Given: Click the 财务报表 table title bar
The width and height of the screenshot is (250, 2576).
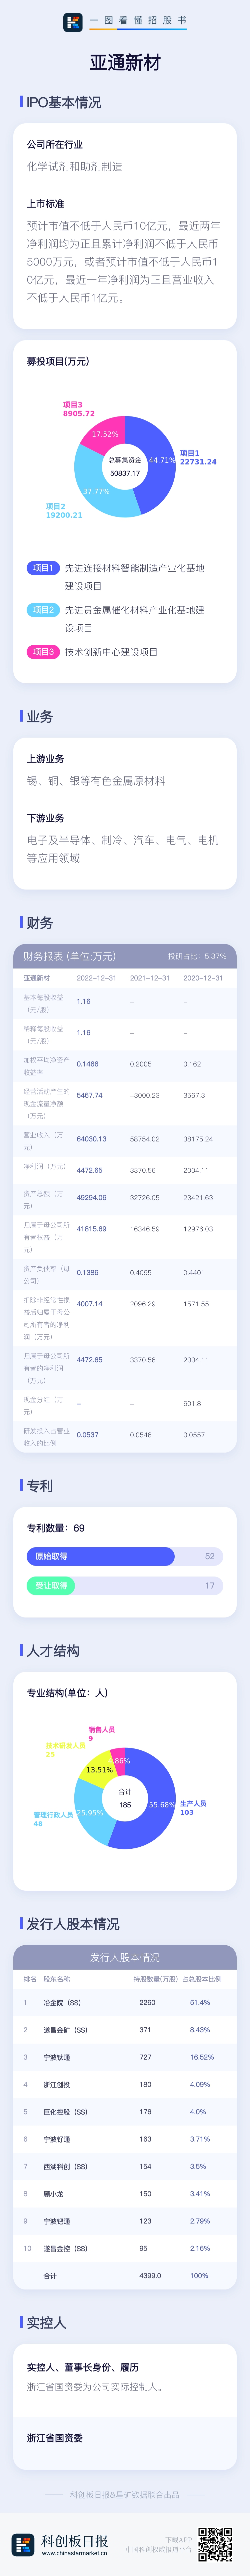Looking at the screenshot, I should (x=125, y=956).
